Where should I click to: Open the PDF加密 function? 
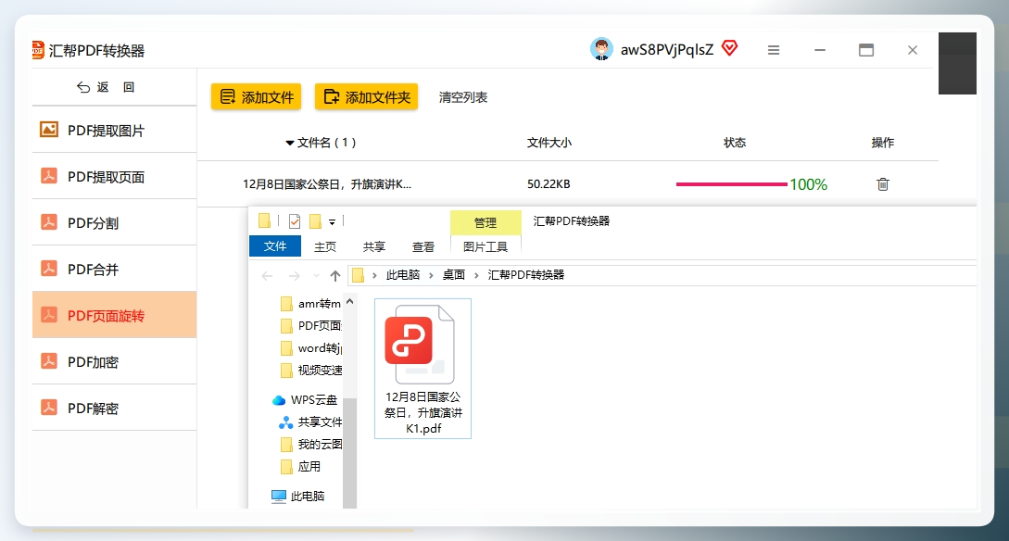[115, 361]
